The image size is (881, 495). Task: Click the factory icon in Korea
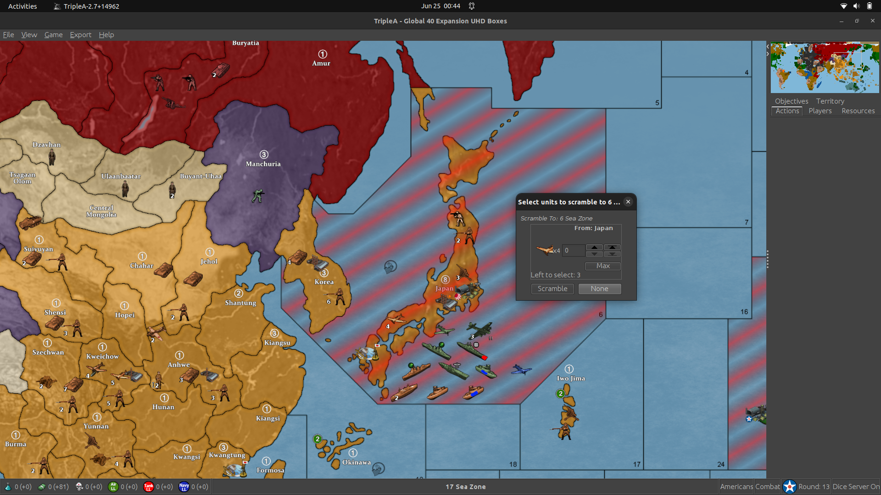click(318, 262)
